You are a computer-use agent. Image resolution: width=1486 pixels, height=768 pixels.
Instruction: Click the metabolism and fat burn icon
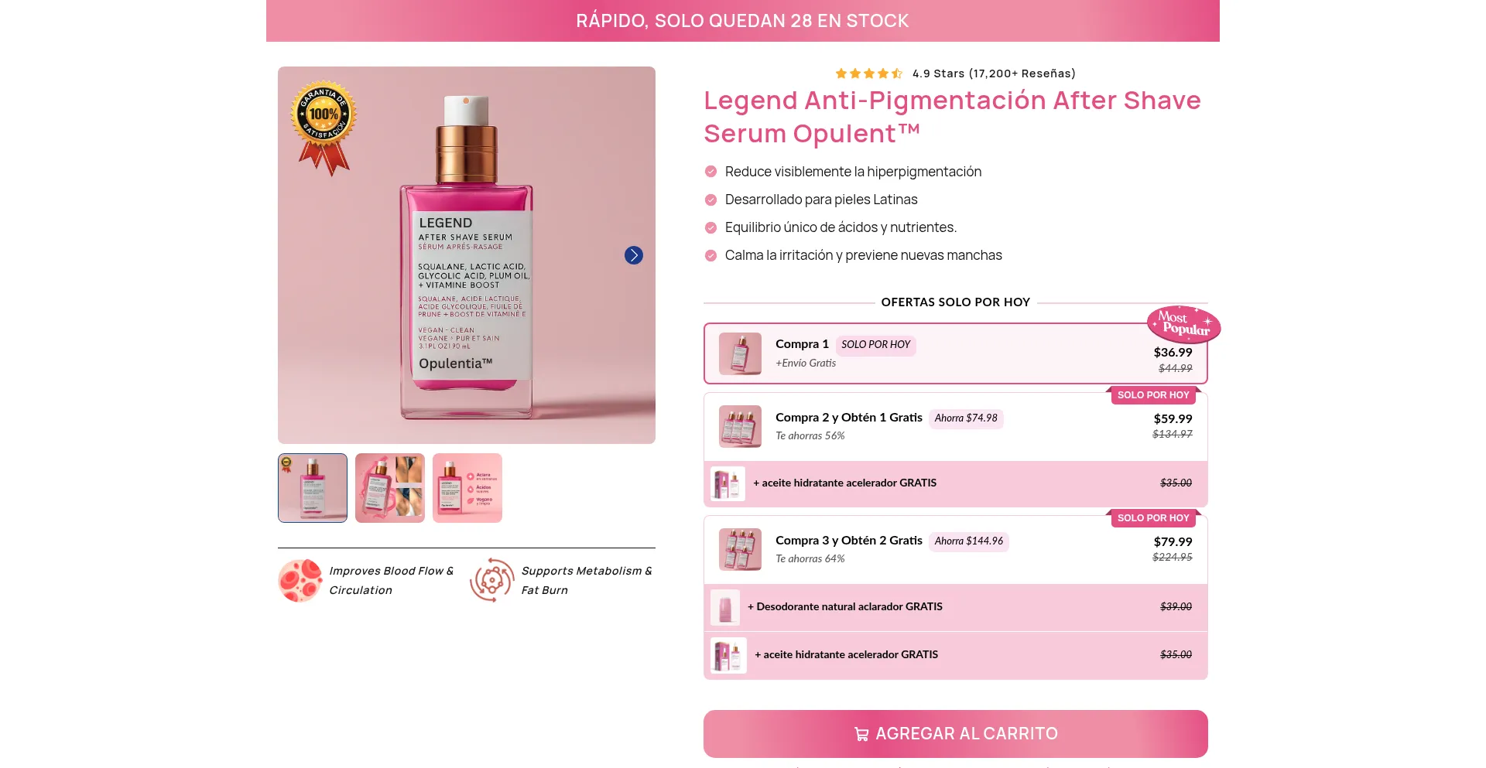pos(492,580)
